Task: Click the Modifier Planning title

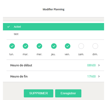Action: coord(53,9)
